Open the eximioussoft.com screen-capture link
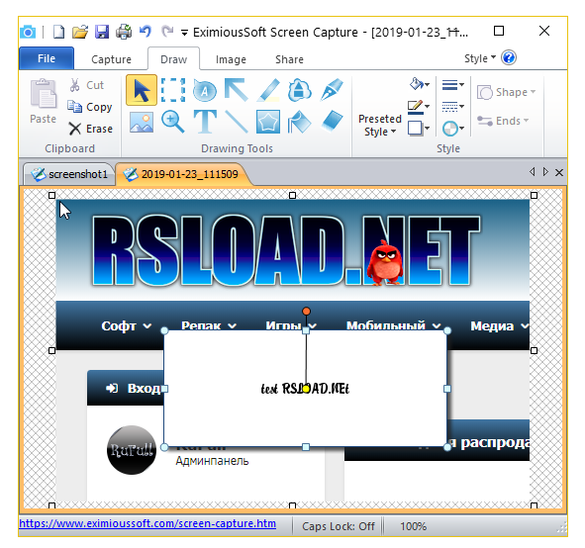The image size is (585, 548). click(147, 523)
